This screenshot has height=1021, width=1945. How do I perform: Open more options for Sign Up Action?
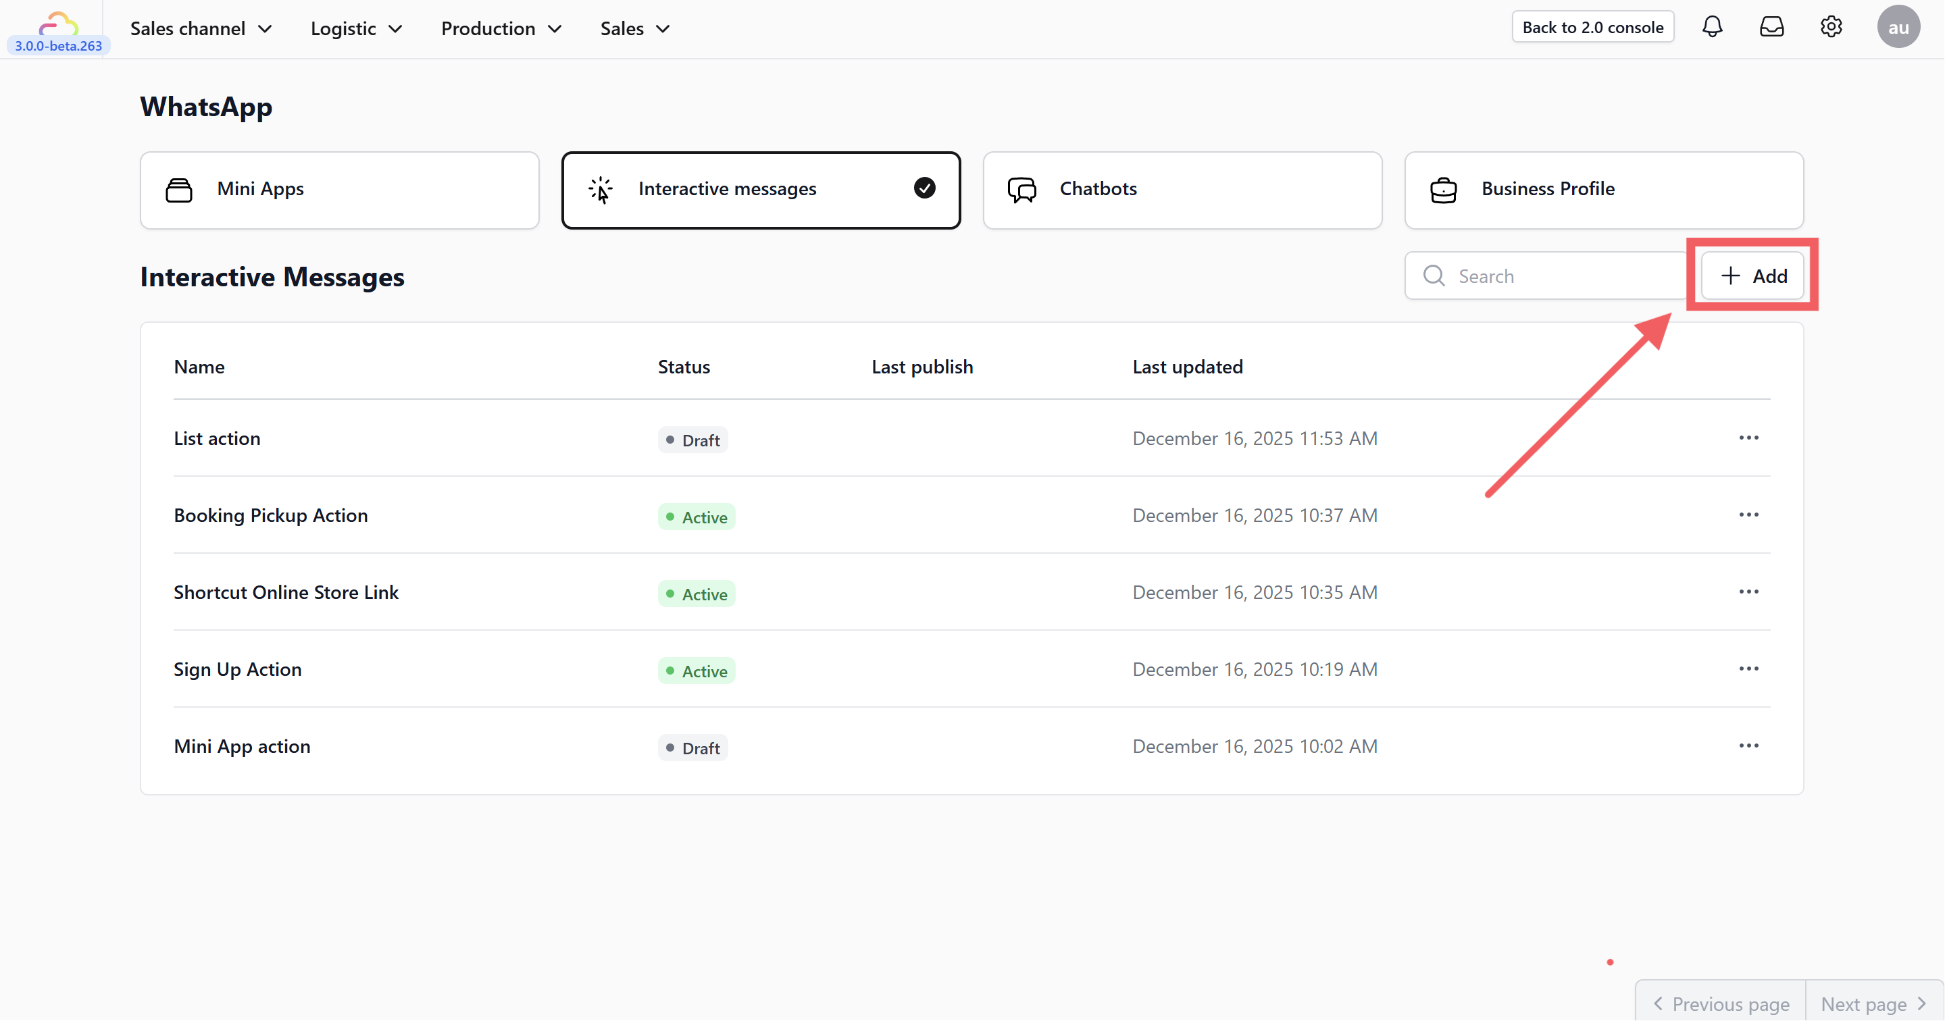pyautogui.click(x=1748, y=669)
